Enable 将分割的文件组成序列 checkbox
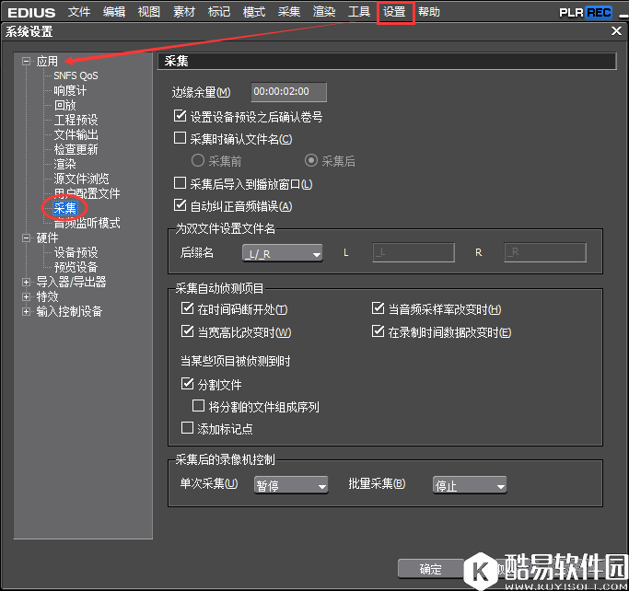The width and height of the screenshot is (629, 591). coord(199,406)
